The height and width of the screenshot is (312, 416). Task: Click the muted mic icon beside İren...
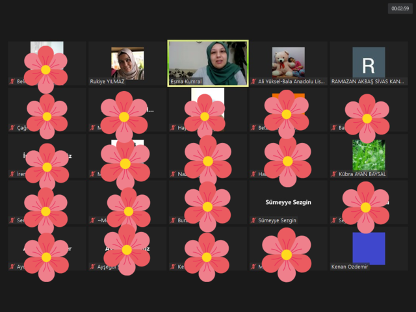(x=12, y=174)
